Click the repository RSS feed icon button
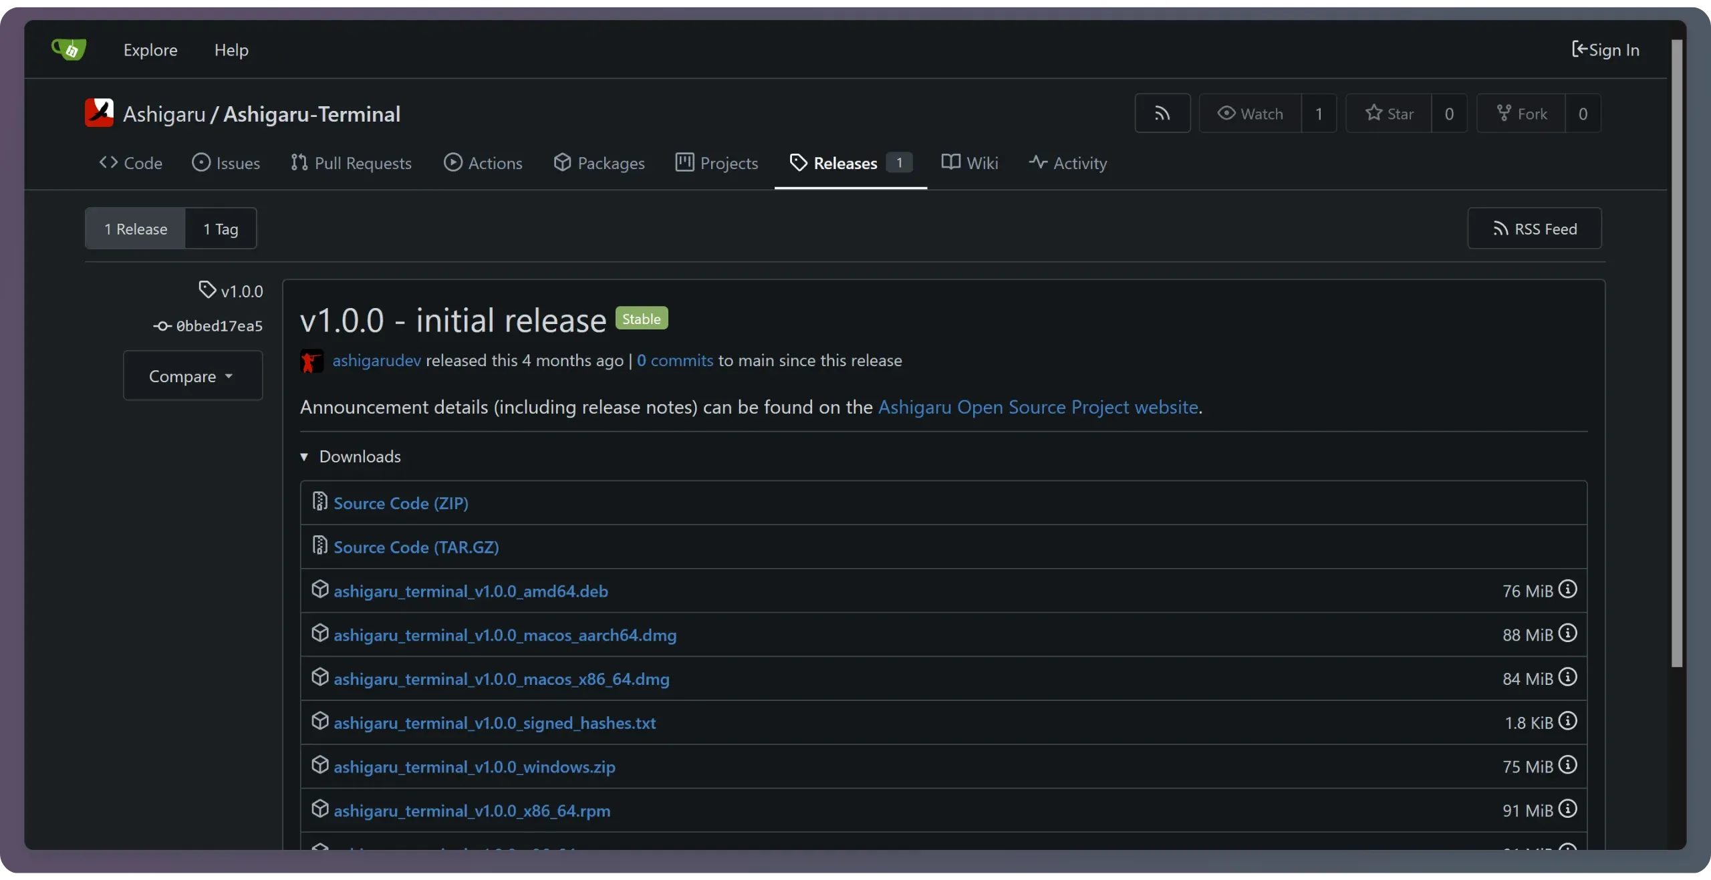Screen dimensions: 1711x880 pos(1162,114)
